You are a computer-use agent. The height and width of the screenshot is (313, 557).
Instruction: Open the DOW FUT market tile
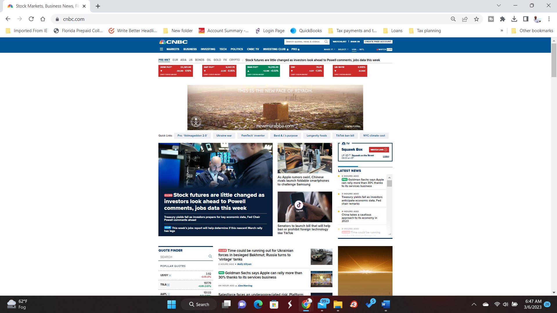coord(176,71)
